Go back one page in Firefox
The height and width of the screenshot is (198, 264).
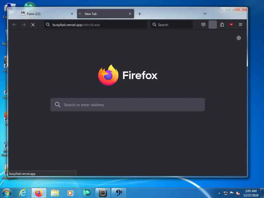[x=14, y=25]
